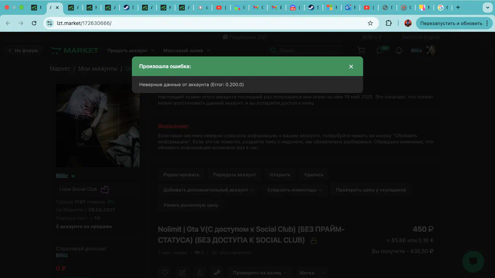
Task: Click the pencil edit icon below the title
Action: 182,273
